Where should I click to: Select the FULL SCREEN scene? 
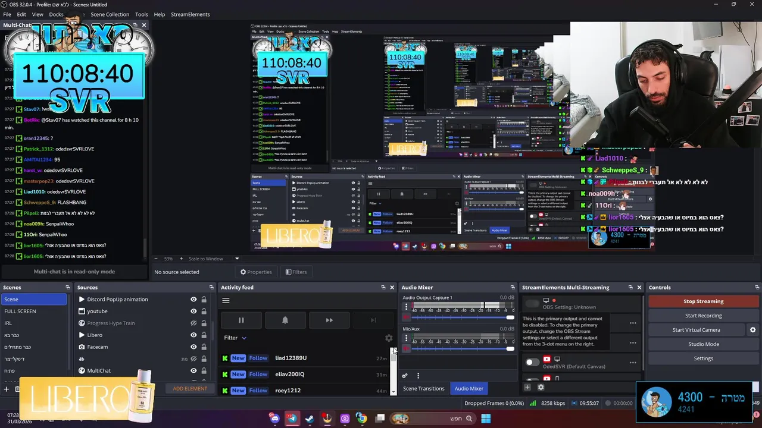[34, 311]
